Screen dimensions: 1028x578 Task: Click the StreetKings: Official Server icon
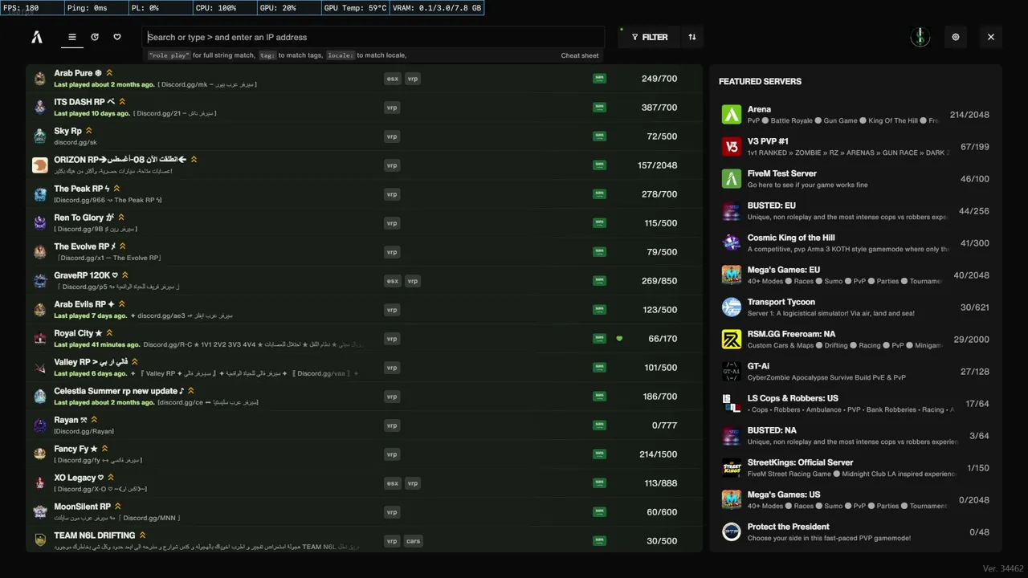(732, 468)
